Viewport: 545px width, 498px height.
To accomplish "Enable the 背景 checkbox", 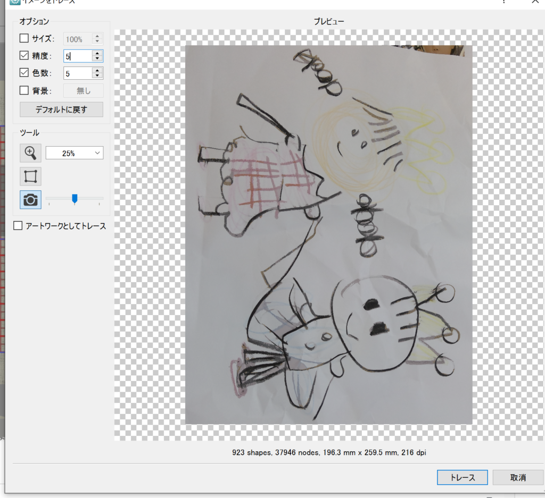I will 24,90.
